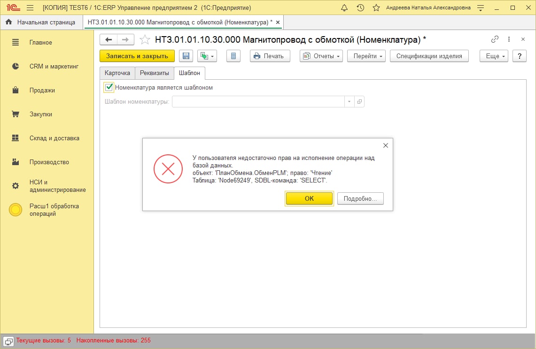536x349 pixels.
Task: Click OK in the error dialog
Action: pyautogui.click(x=309, y=198)
